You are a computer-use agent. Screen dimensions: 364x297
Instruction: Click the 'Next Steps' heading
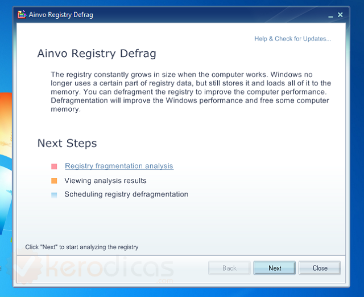click(x=67, y=143)
